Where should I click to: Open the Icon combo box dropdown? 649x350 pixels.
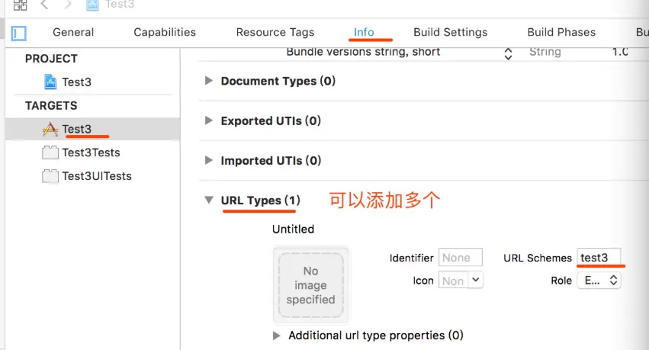476,281
